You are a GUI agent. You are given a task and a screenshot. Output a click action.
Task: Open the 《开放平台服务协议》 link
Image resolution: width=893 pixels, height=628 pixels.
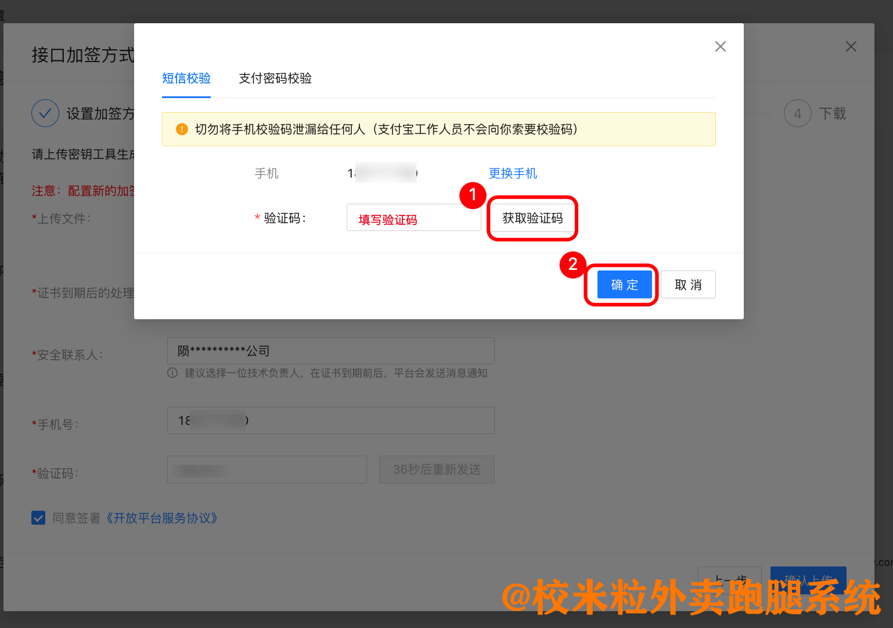click(161, 518)
